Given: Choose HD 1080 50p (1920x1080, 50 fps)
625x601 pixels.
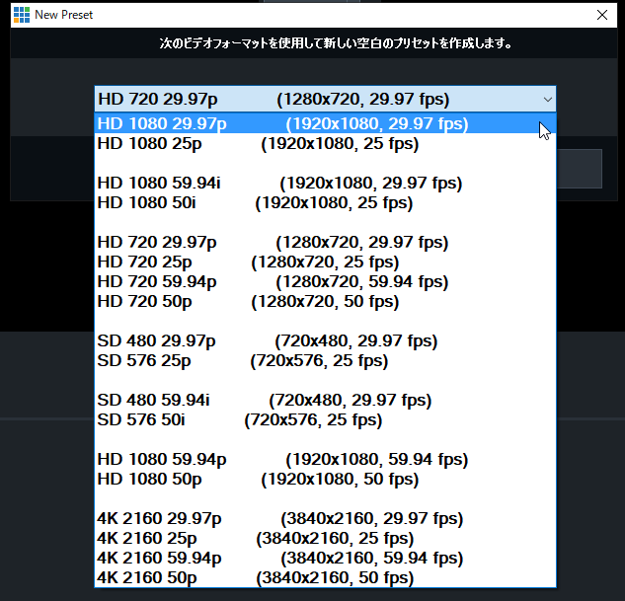Looking at the screenshot, I should [x=325, y=480].
